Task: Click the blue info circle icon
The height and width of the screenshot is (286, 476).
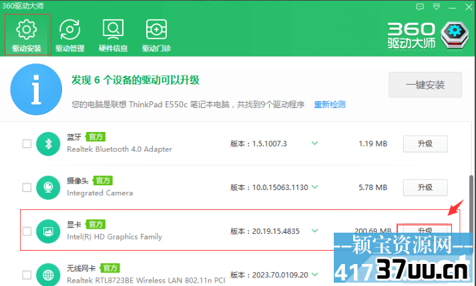Action: click(x=36, y=89)
